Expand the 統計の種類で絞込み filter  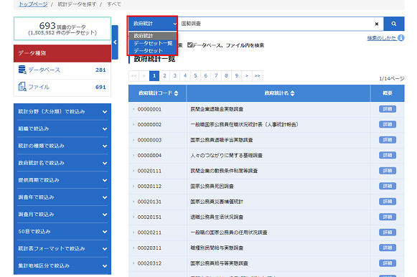point(62,146)
